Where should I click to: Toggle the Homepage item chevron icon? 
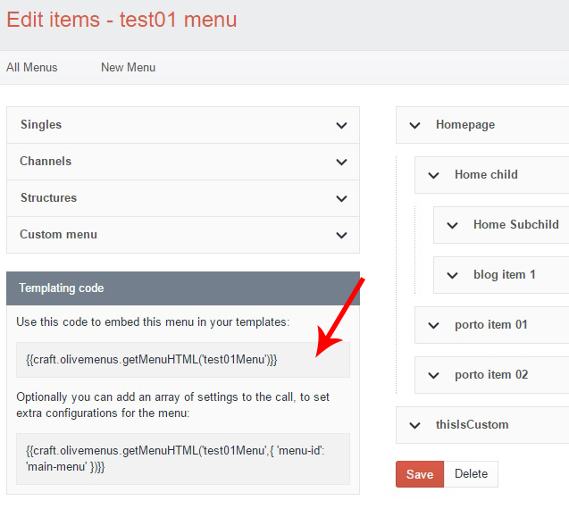(x=414, y=126)
